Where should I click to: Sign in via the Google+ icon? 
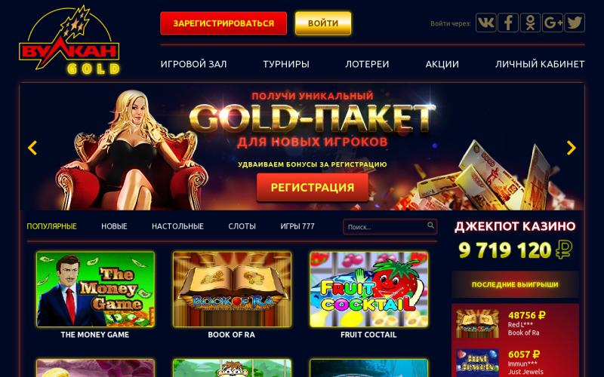553,23
